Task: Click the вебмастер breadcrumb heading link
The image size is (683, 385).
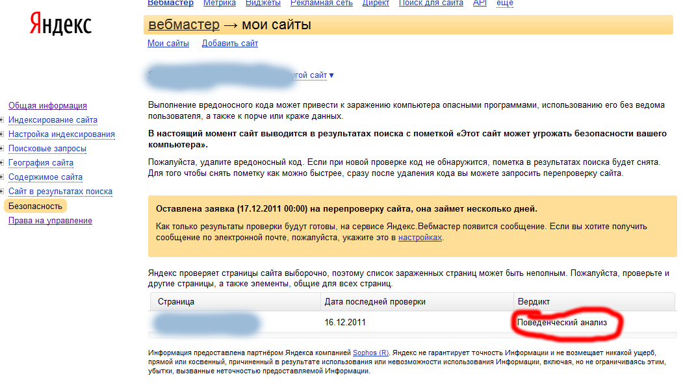Action: click(x=184, y=25)
